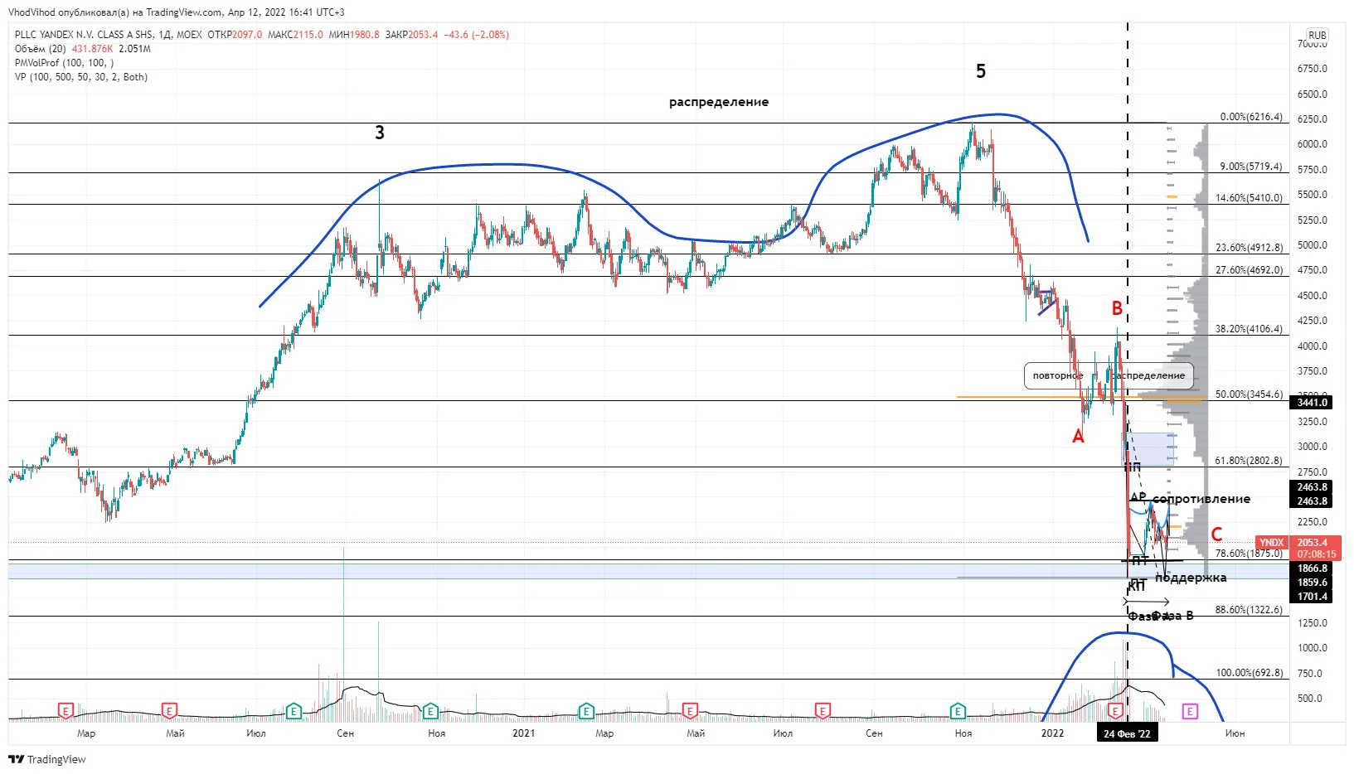Click the поддержка support label
Image resolution: width=1354 pixels, height=774 pixels.
[x=1191, y=578]
